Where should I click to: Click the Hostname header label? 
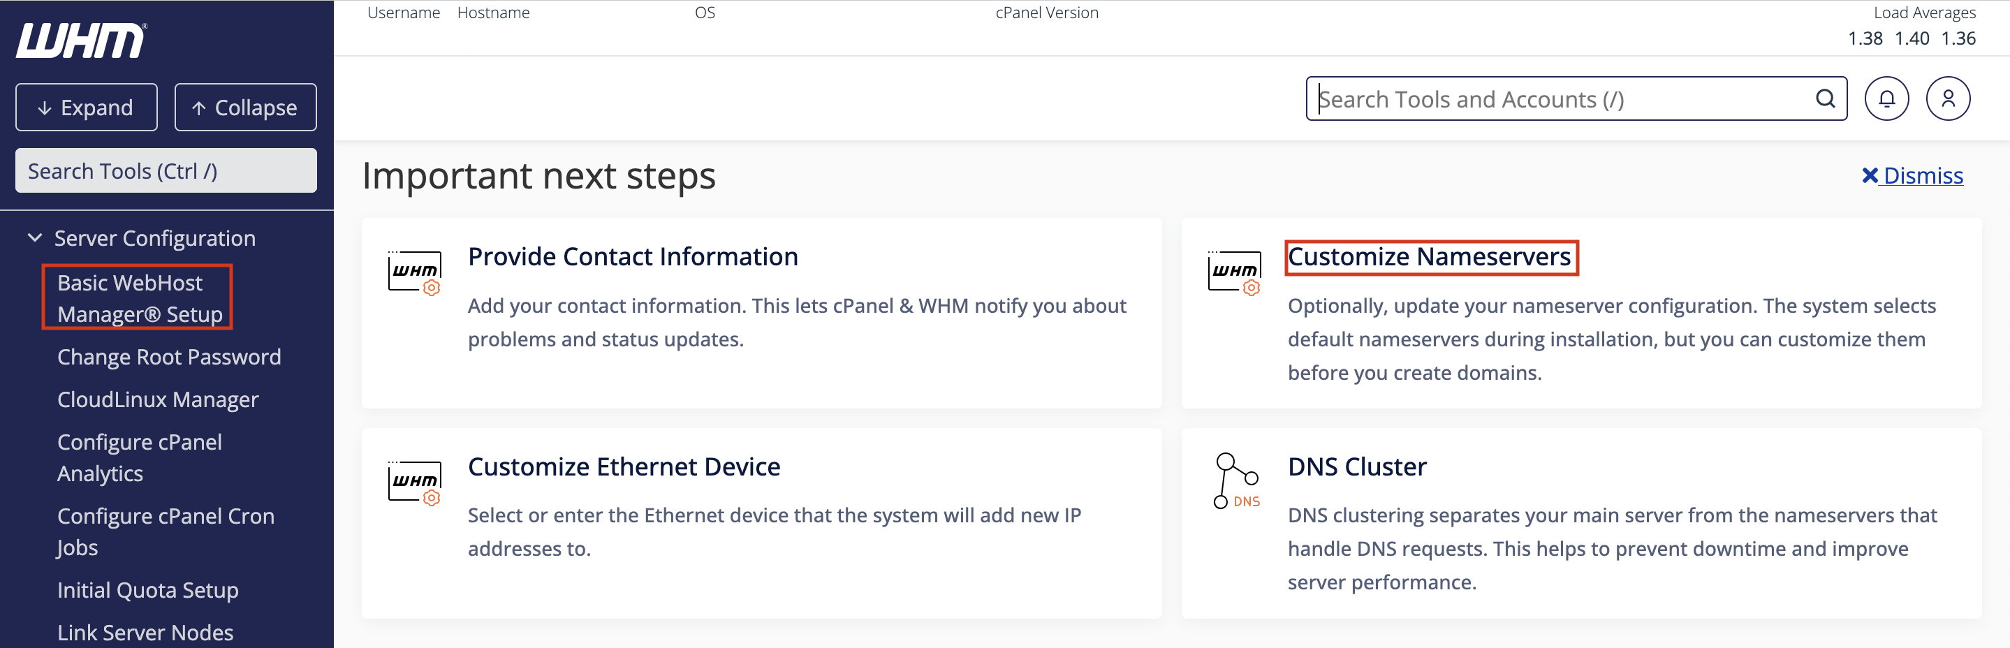493,13
